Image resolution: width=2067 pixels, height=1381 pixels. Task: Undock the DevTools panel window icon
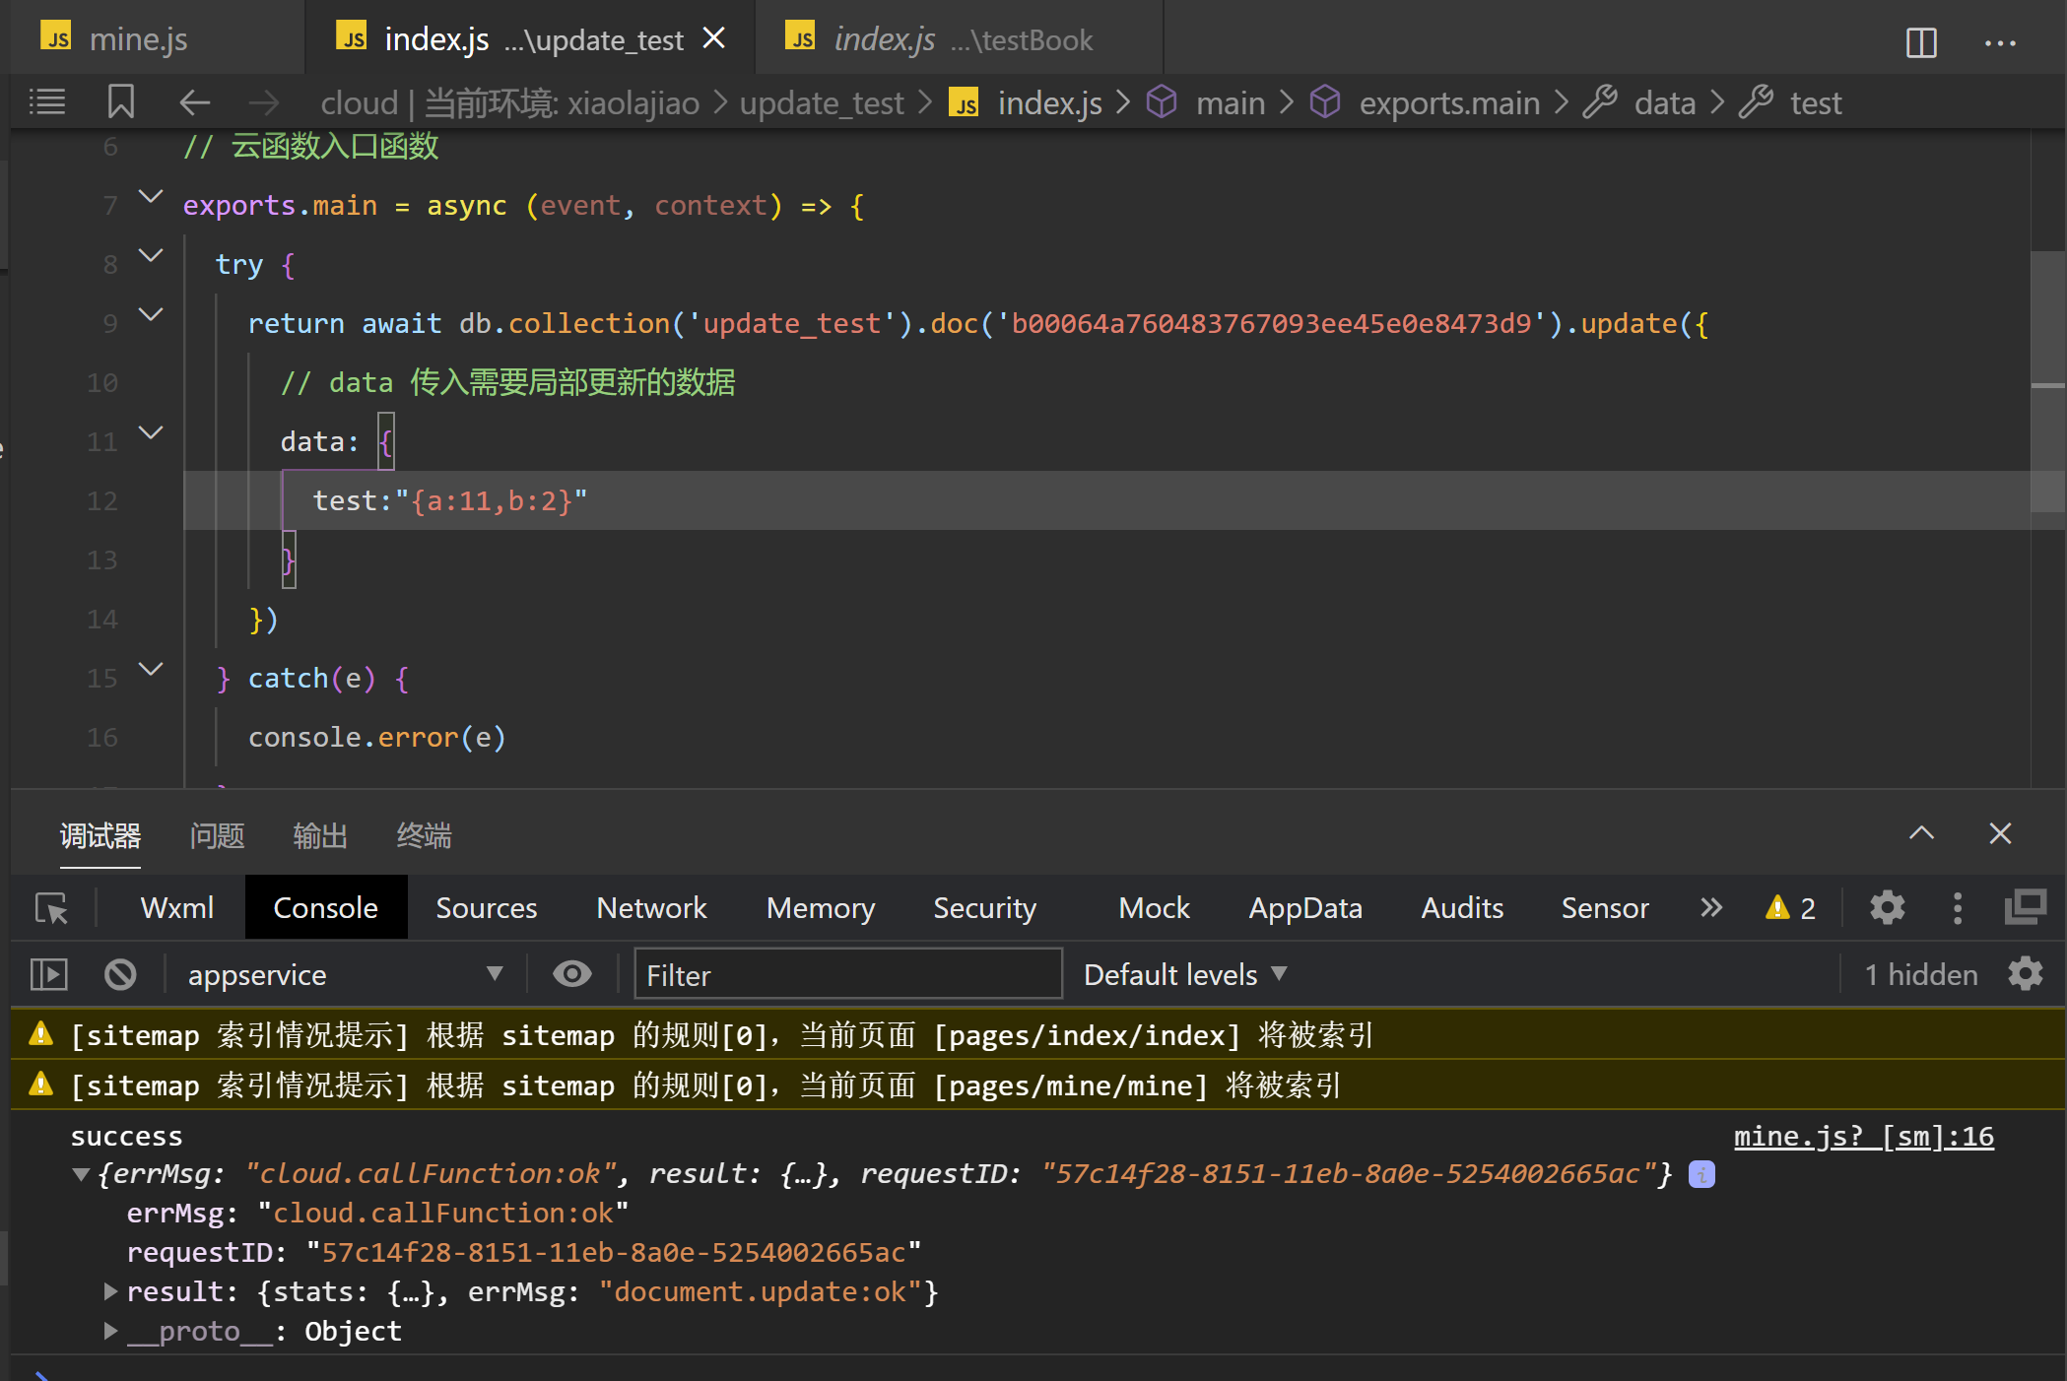[2025, 907]
